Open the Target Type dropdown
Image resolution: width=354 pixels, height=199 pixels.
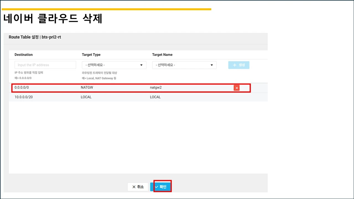114,65
